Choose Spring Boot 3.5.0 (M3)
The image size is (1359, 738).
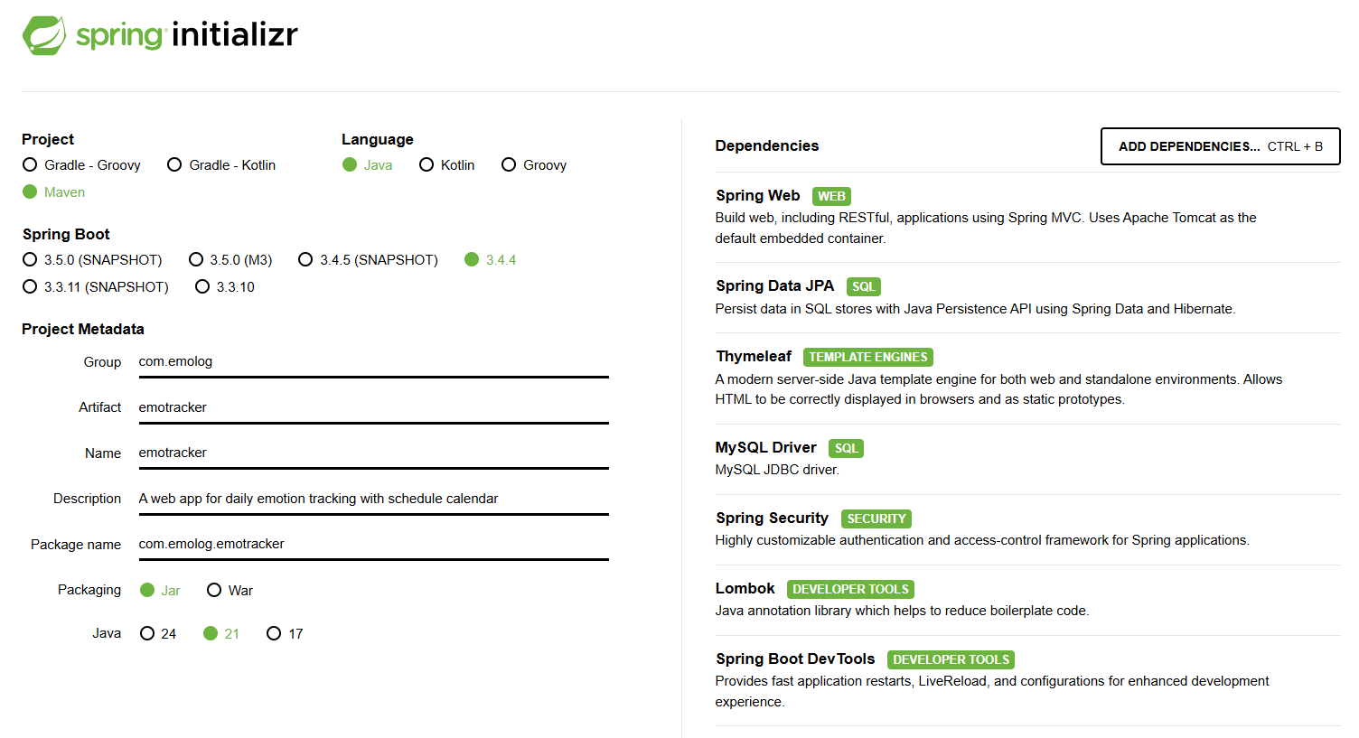[x=230, y=260]
